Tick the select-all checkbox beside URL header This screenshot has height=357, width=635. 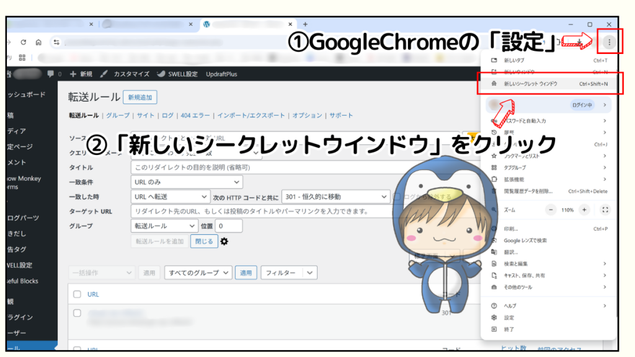click(77, 294)
